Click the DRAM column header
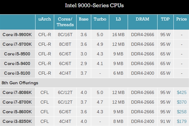 tap(143, 19)
